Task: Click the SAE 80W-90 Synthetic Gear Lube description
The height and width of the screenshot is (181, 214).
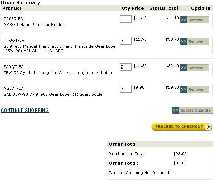Action: pos(53,94)
